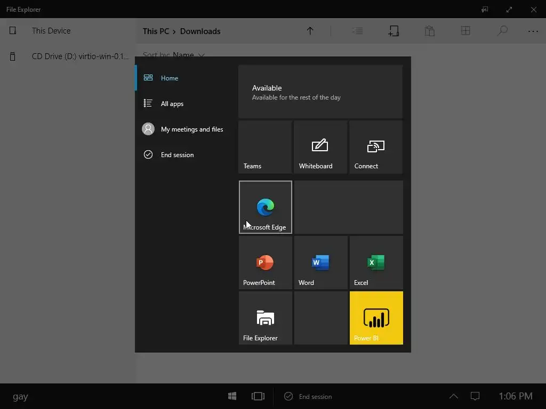Screen dimensions: 546x409
Task: Launch the Whiteboard app tile
Action: pyautogui.click(x=320, y=147)
